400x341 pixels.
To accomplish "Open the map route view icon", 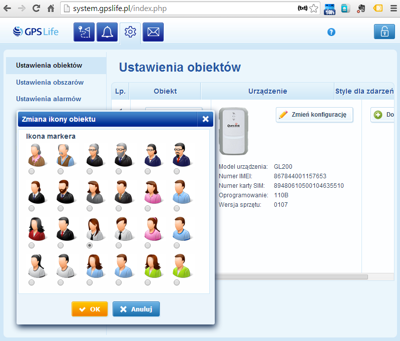I will (84, 33).
